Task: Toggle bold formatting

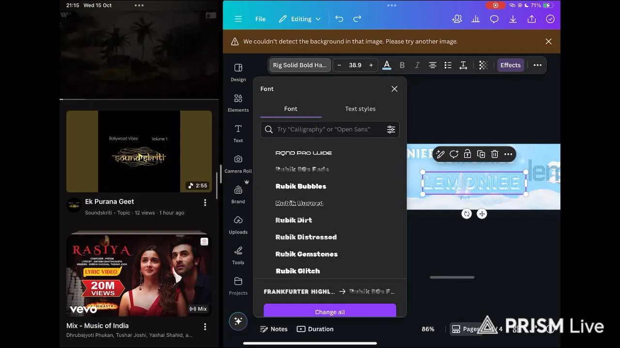Action: [x=402, y=65]
